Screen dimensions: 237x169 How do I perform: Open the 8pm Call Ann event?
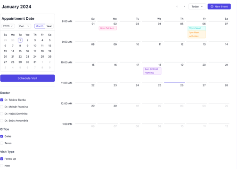pos(108,28)
